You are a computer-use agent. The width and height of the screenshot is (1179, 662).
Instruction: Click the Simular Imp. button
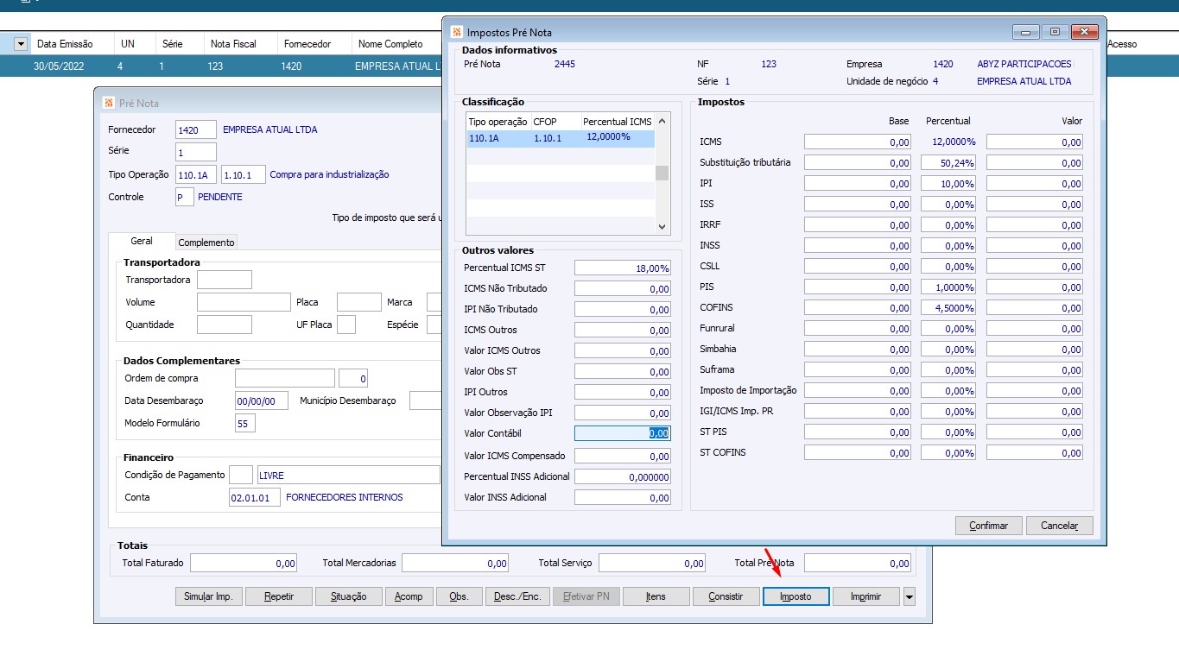click(208, 596)
